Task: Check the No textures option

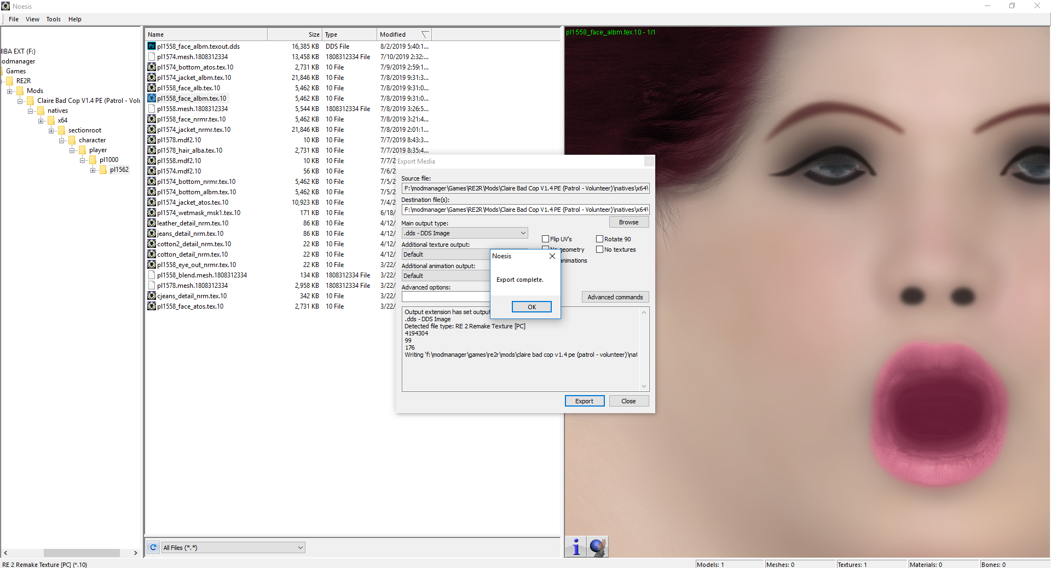Action: pos(599,250)
